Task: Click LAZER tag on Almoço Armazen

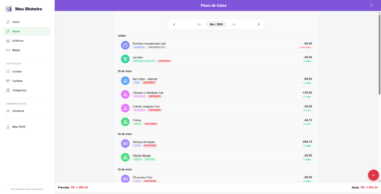Action: 137,146
